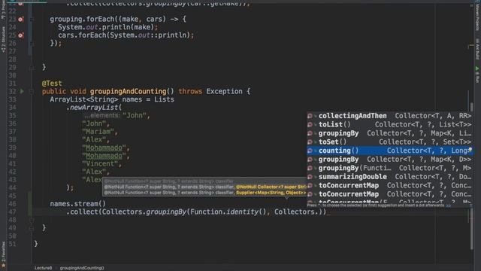
Task: Click the groupingAndCounting() breadcrumb
Action: pos(82,268)
